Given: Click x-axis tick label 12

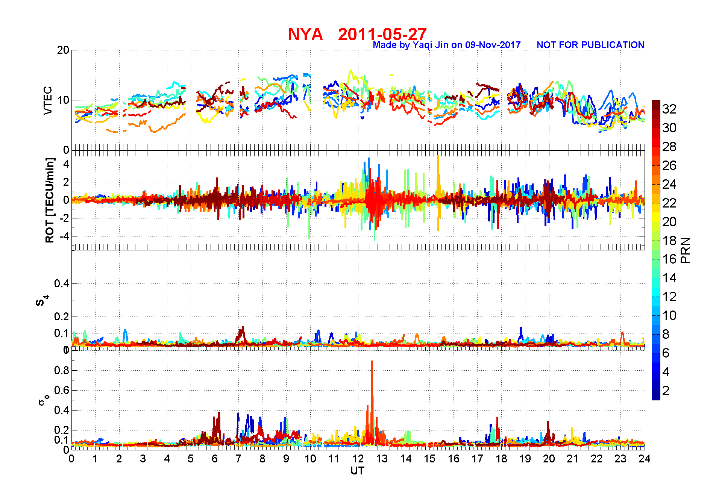Looking at the screenshot, I should pos(358,459).
